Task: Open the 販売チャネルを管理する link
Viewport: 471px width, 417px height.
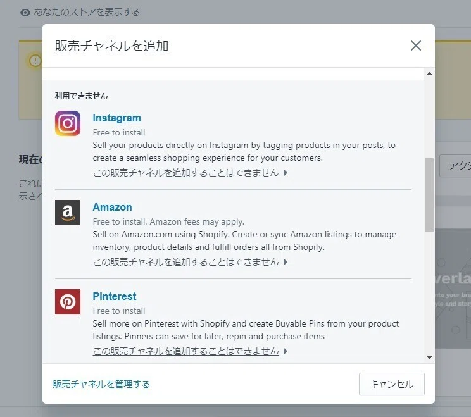Action: click(x=101, y=384)
